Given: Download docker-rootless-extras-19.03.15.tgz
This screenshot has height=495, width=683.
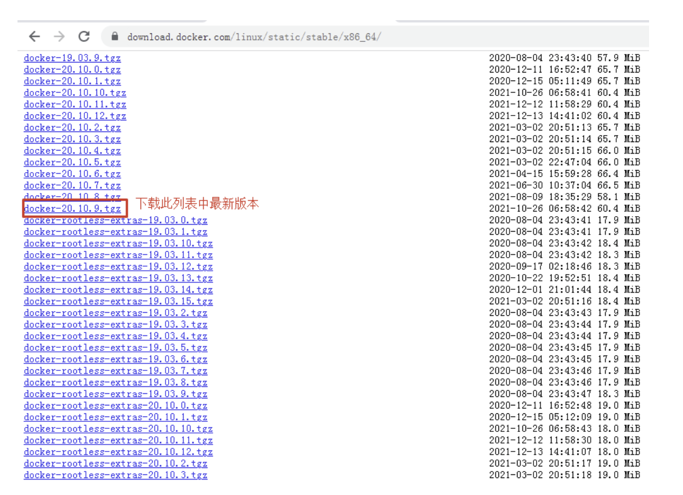Looking at the screenshot, I should tap(118, 302).
